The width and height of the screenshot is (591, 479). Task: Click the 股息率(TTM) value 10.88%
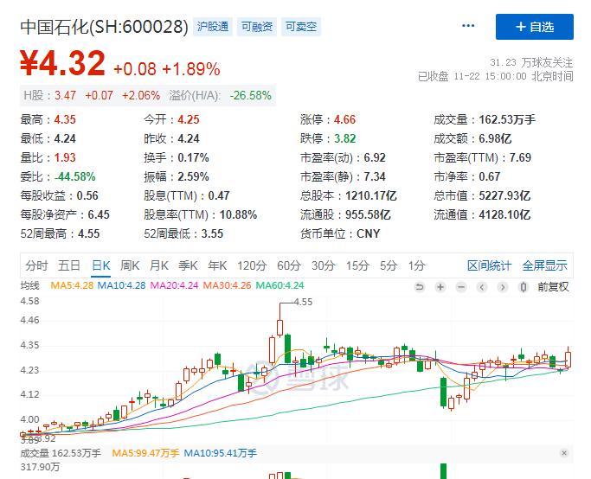(x=238, y=214)
